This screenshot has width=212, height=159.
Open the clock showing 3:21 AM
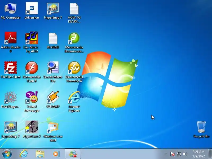pyautogui.click(x=198, y=154)
